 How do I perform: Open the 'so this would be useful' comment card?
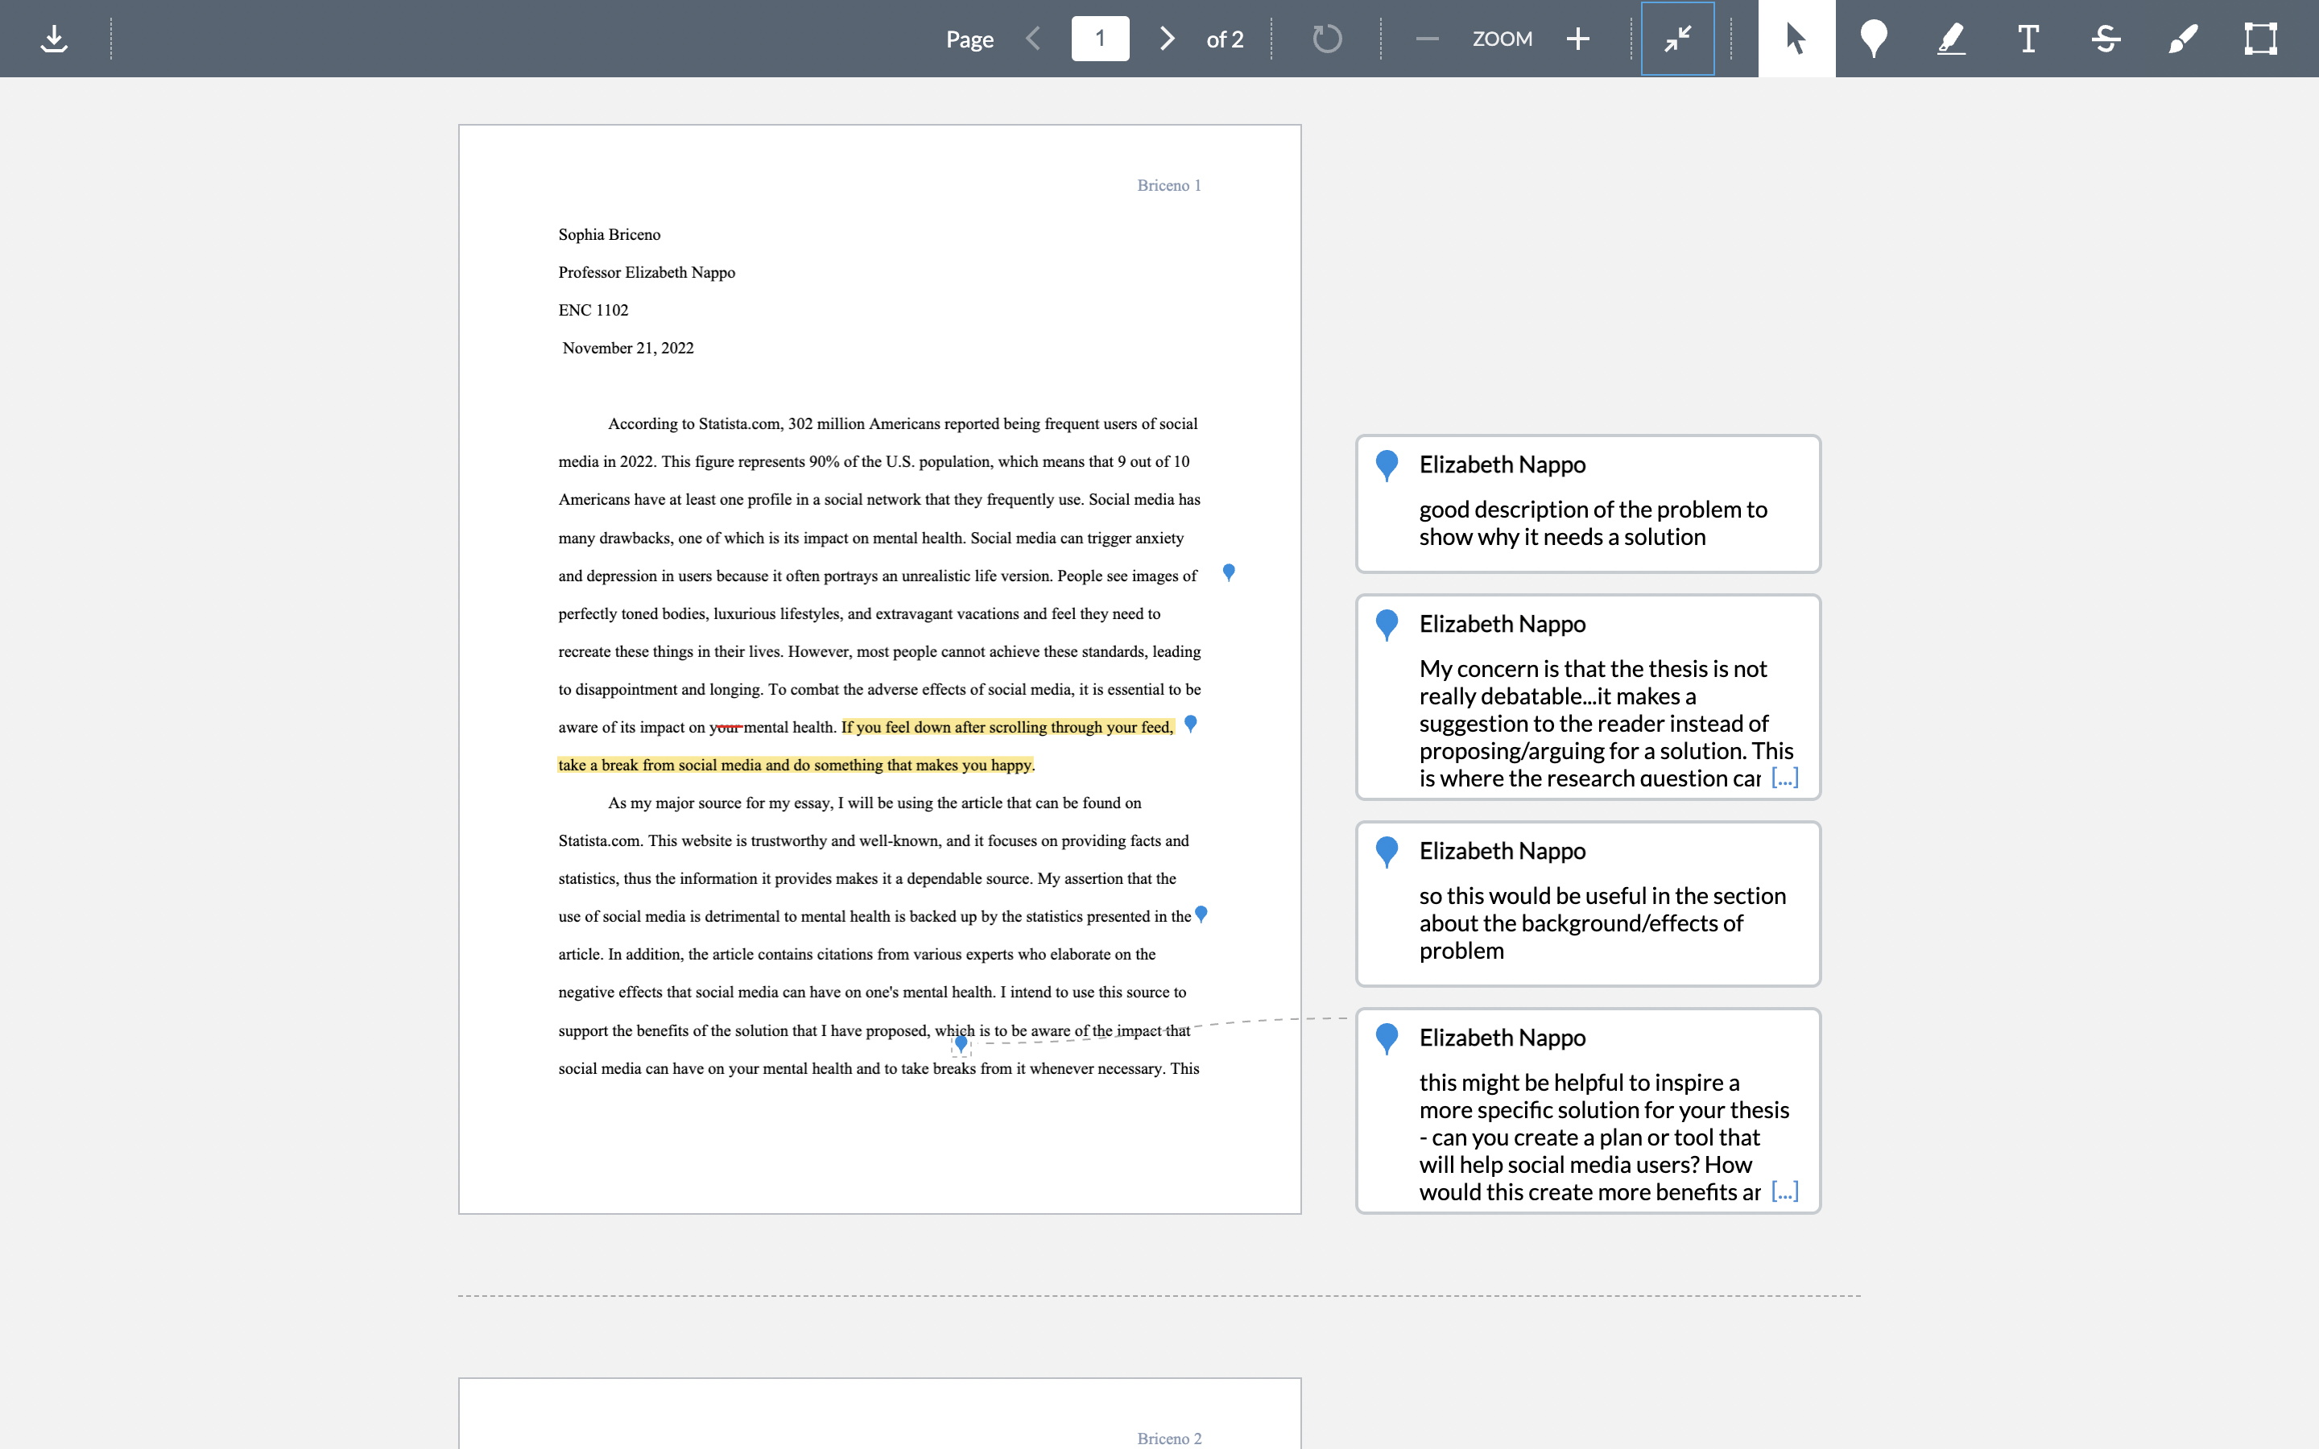(x=1588, y=904)
